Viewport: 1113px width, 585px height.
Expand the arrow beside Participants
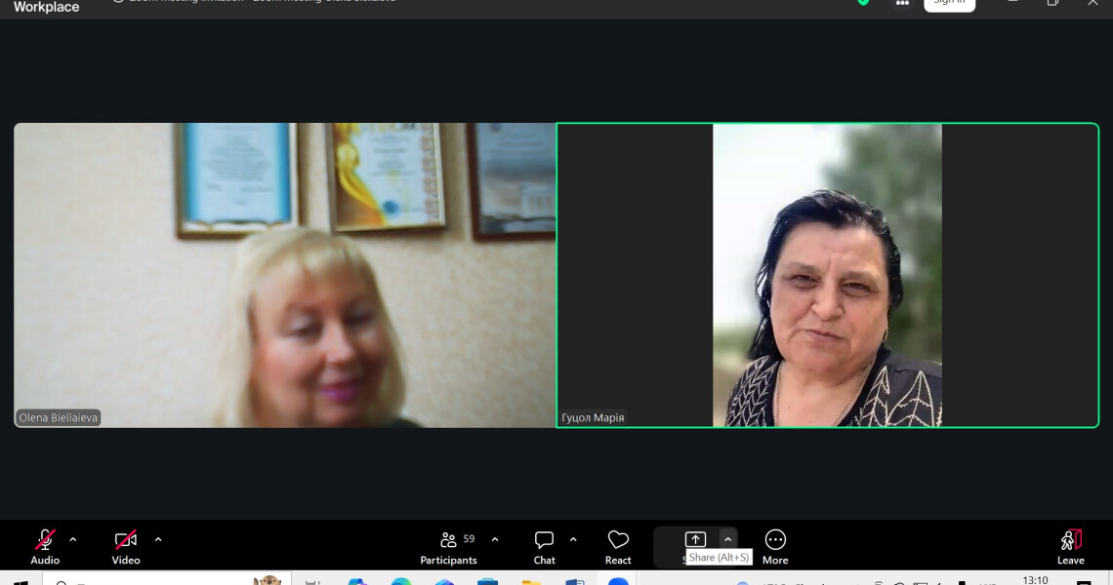[x=495, y=539]
